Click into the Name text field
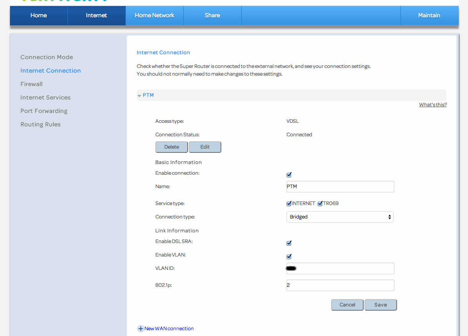468x336 pixels. [340, 187]
